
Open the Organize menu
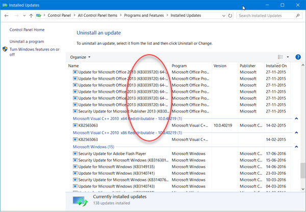click(80, 57)
